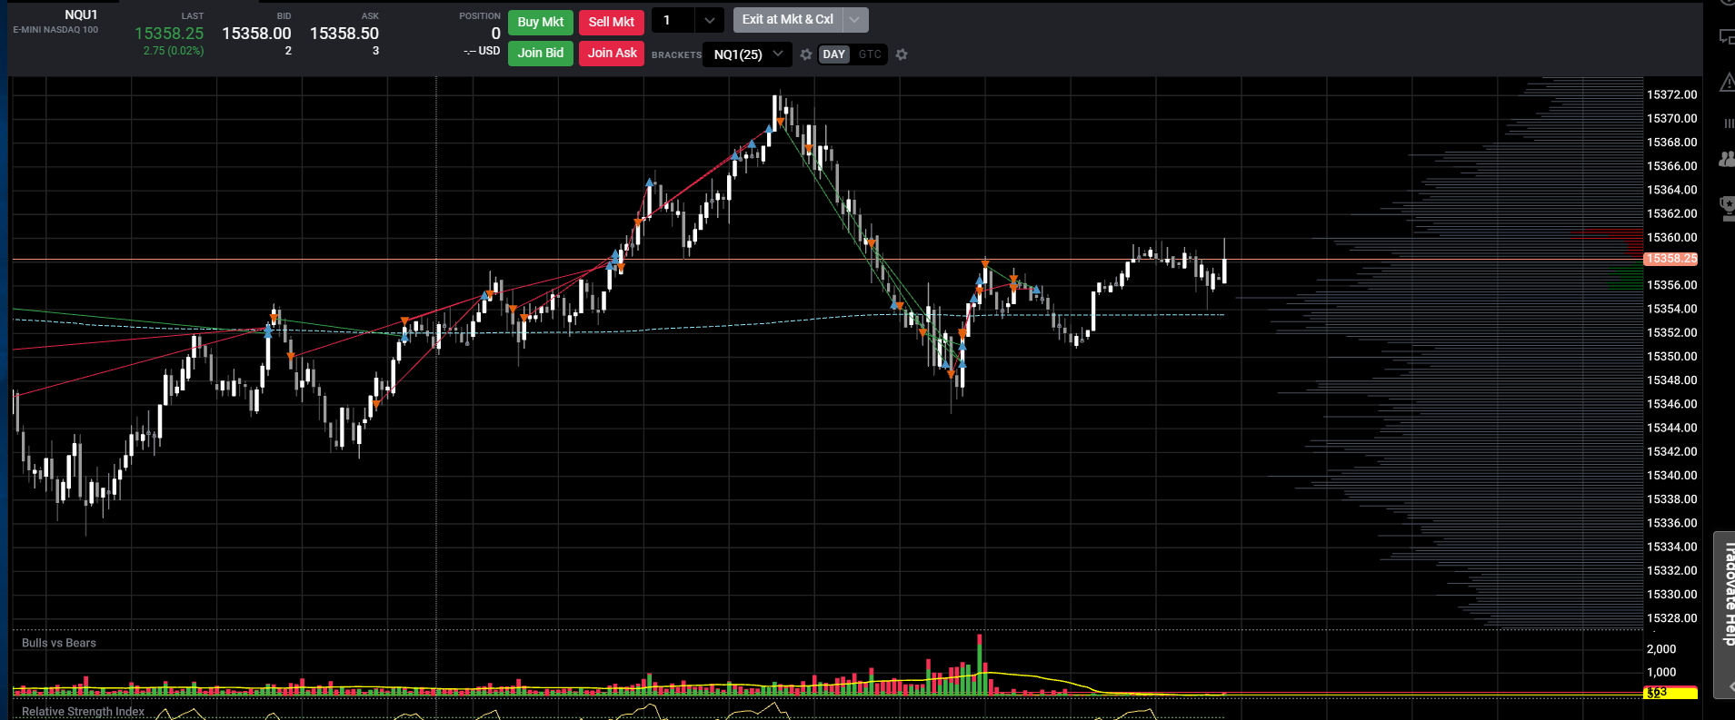
Task: Click the POSITION value 0
Action: pyautogui.click(x=496, y=34)
